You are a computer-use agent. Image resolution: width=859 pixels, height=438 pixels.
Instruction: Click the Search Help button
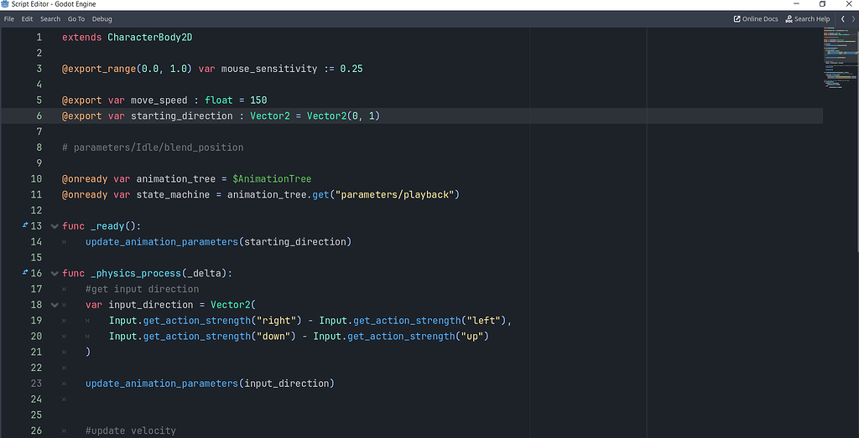pos(808,19)
